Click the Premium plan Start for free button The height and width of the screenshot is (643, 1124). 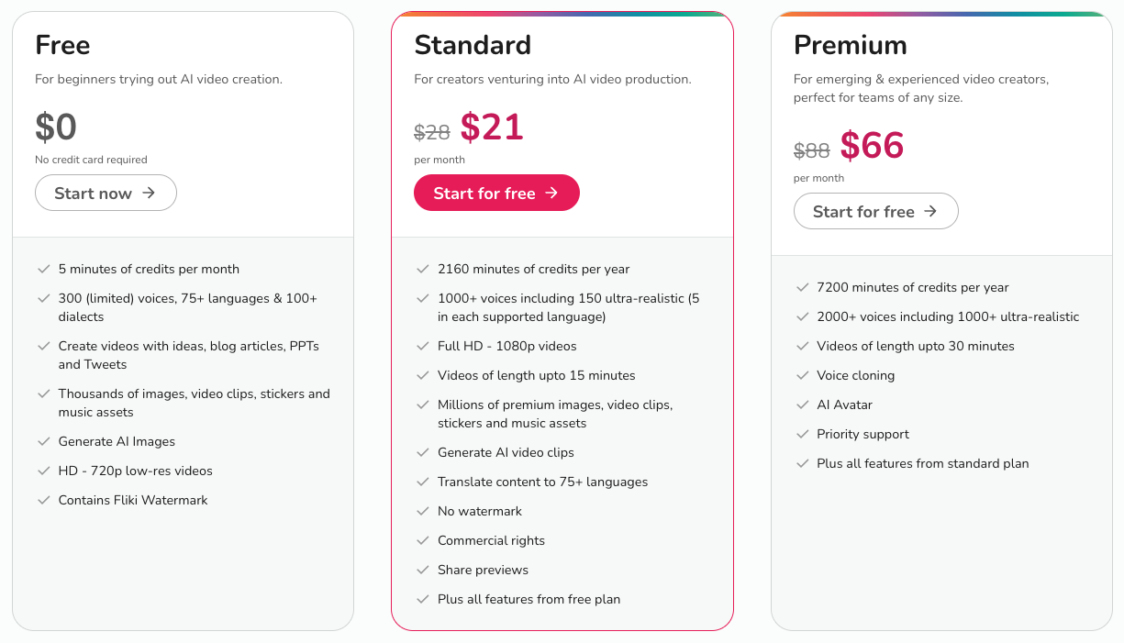(x=875, y=211)
